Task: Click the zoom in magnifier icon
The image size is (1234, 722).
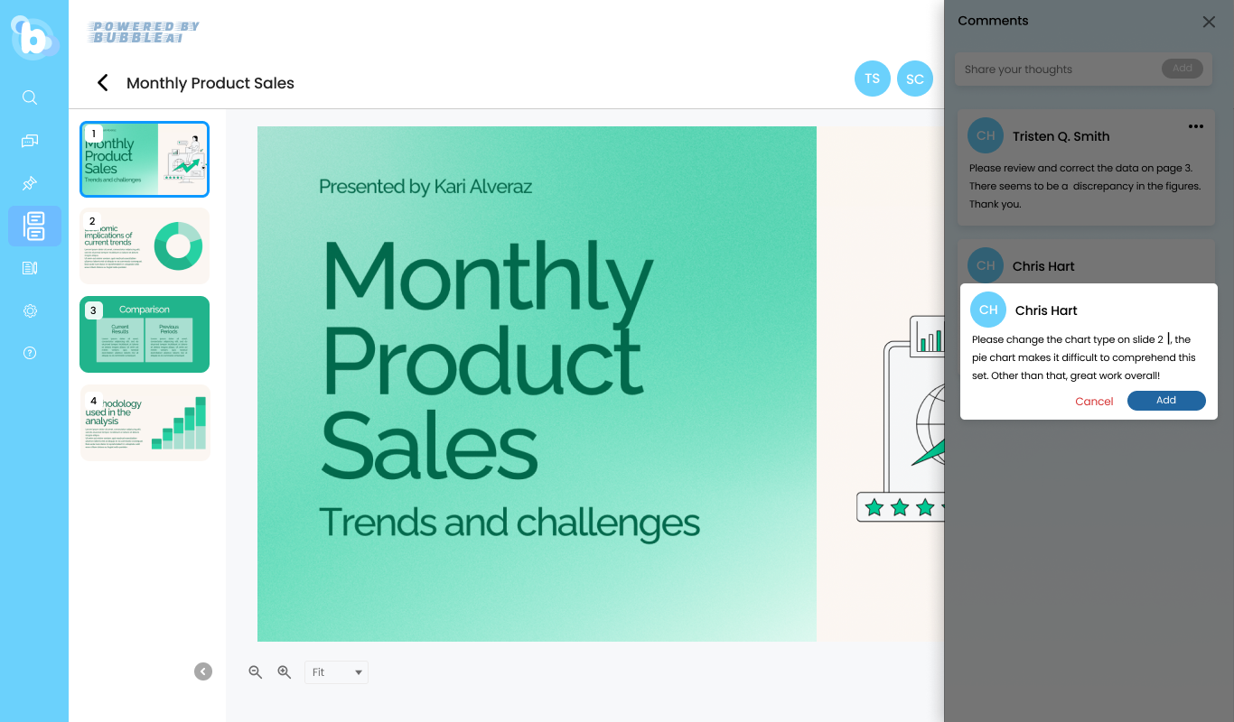Action: coord(285,672)
